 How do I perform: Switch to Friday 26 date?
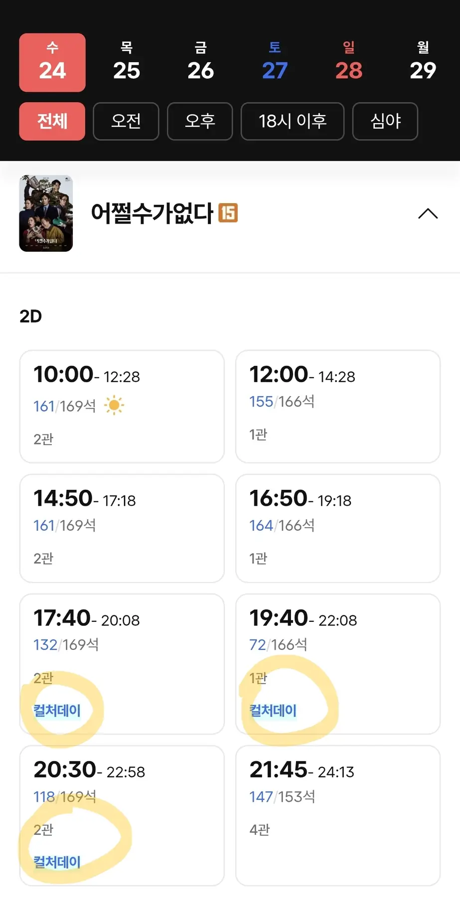click(200, 63)
